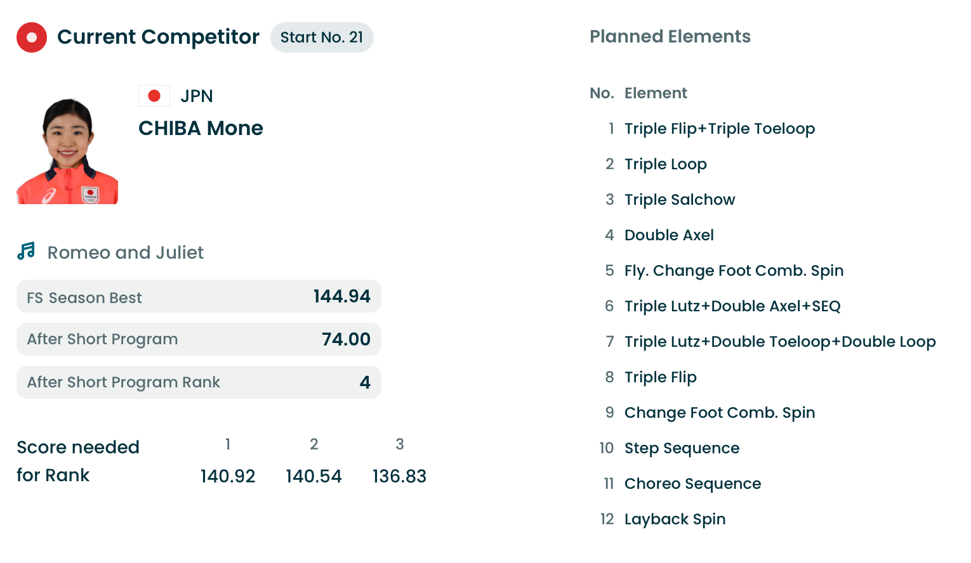Click the Romeo and Juliet music title
This screenshot has width=971, height=563.
coord(126,253)
